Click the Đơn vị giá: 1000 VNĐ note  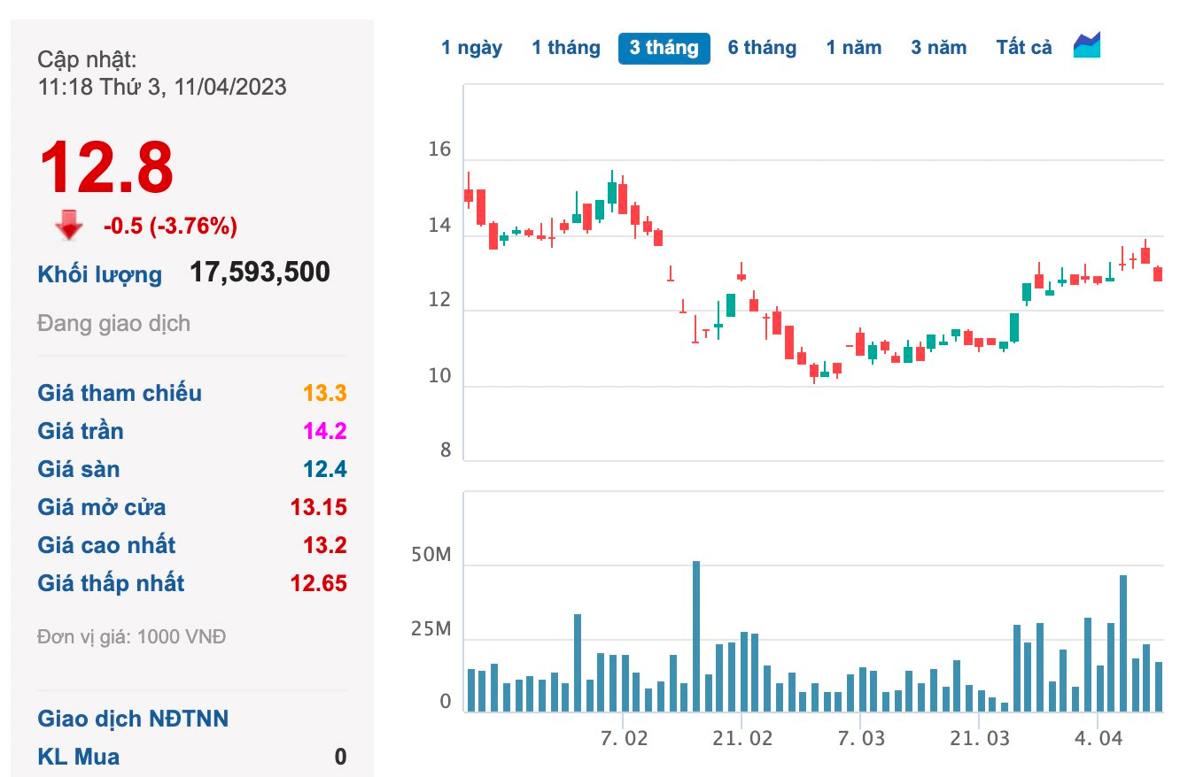[131, 636]
